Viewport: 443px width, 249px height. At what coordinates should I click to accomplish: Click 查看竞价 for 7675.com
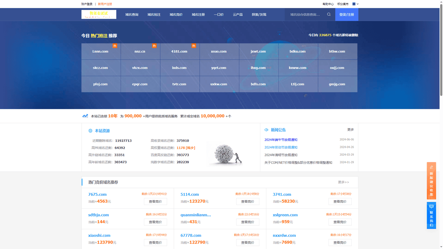pyautogui.click(x=155, y=201)
